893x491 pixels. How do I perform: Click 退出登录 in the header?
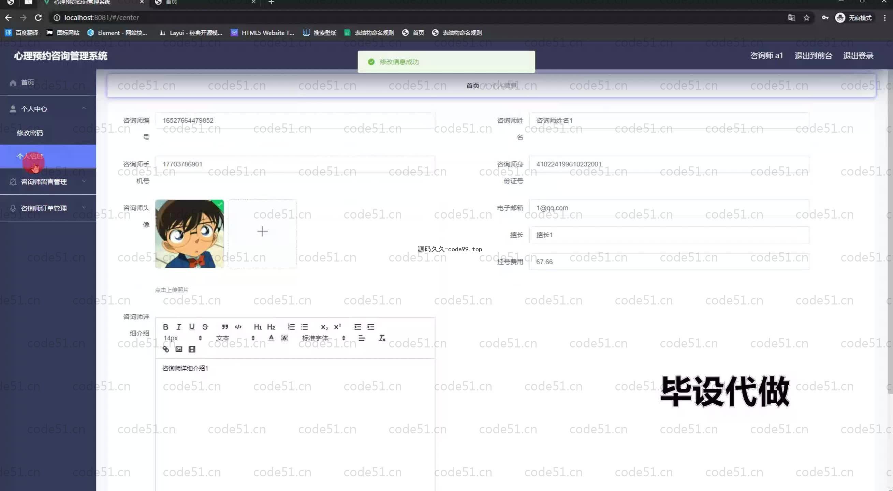pos(858,56)
